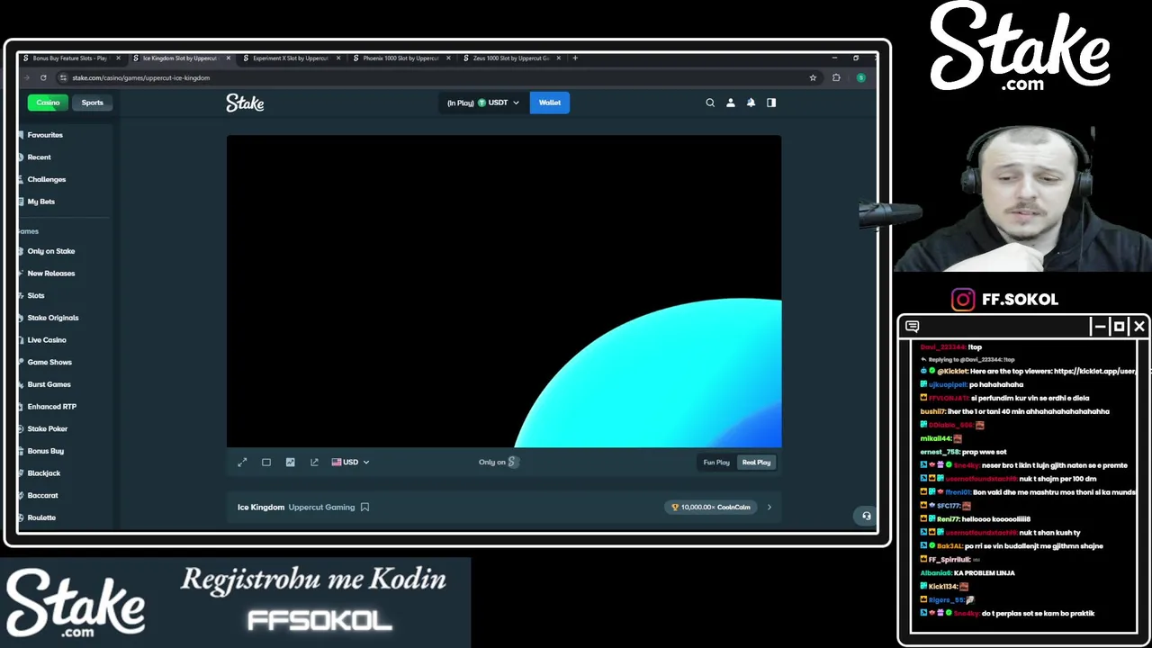Image resolution: width=1152 pixels, height=648 pixels.
Task: Pop out the game window
Action: pos(314,463)
